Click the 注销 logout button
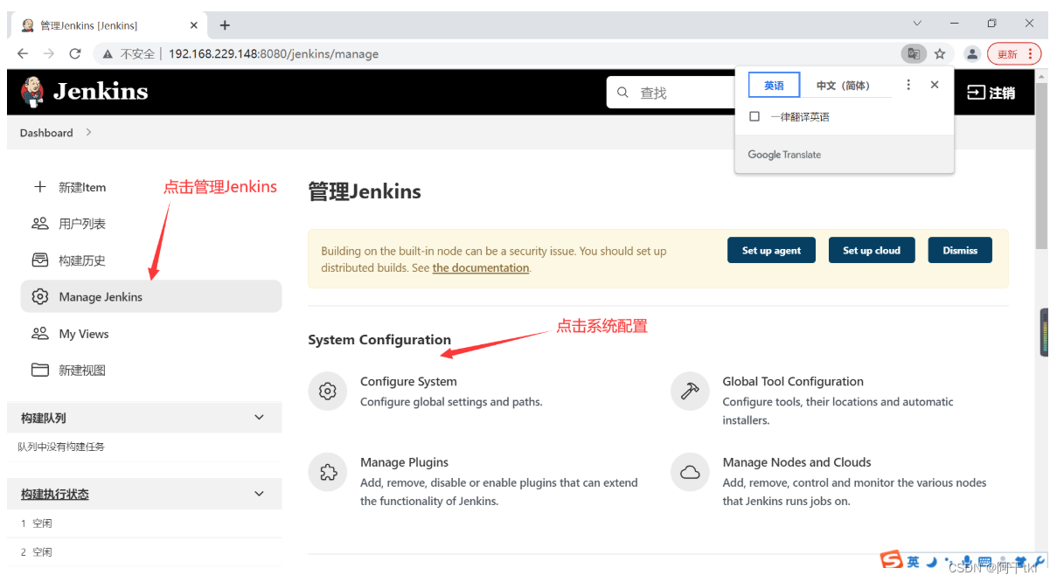 (991, 92)
